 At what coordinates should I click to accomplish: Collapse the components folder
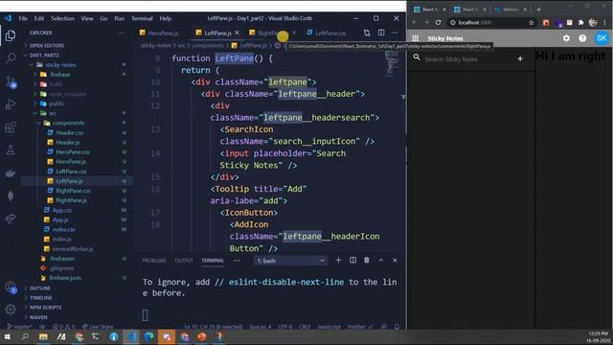coord(68,123)
